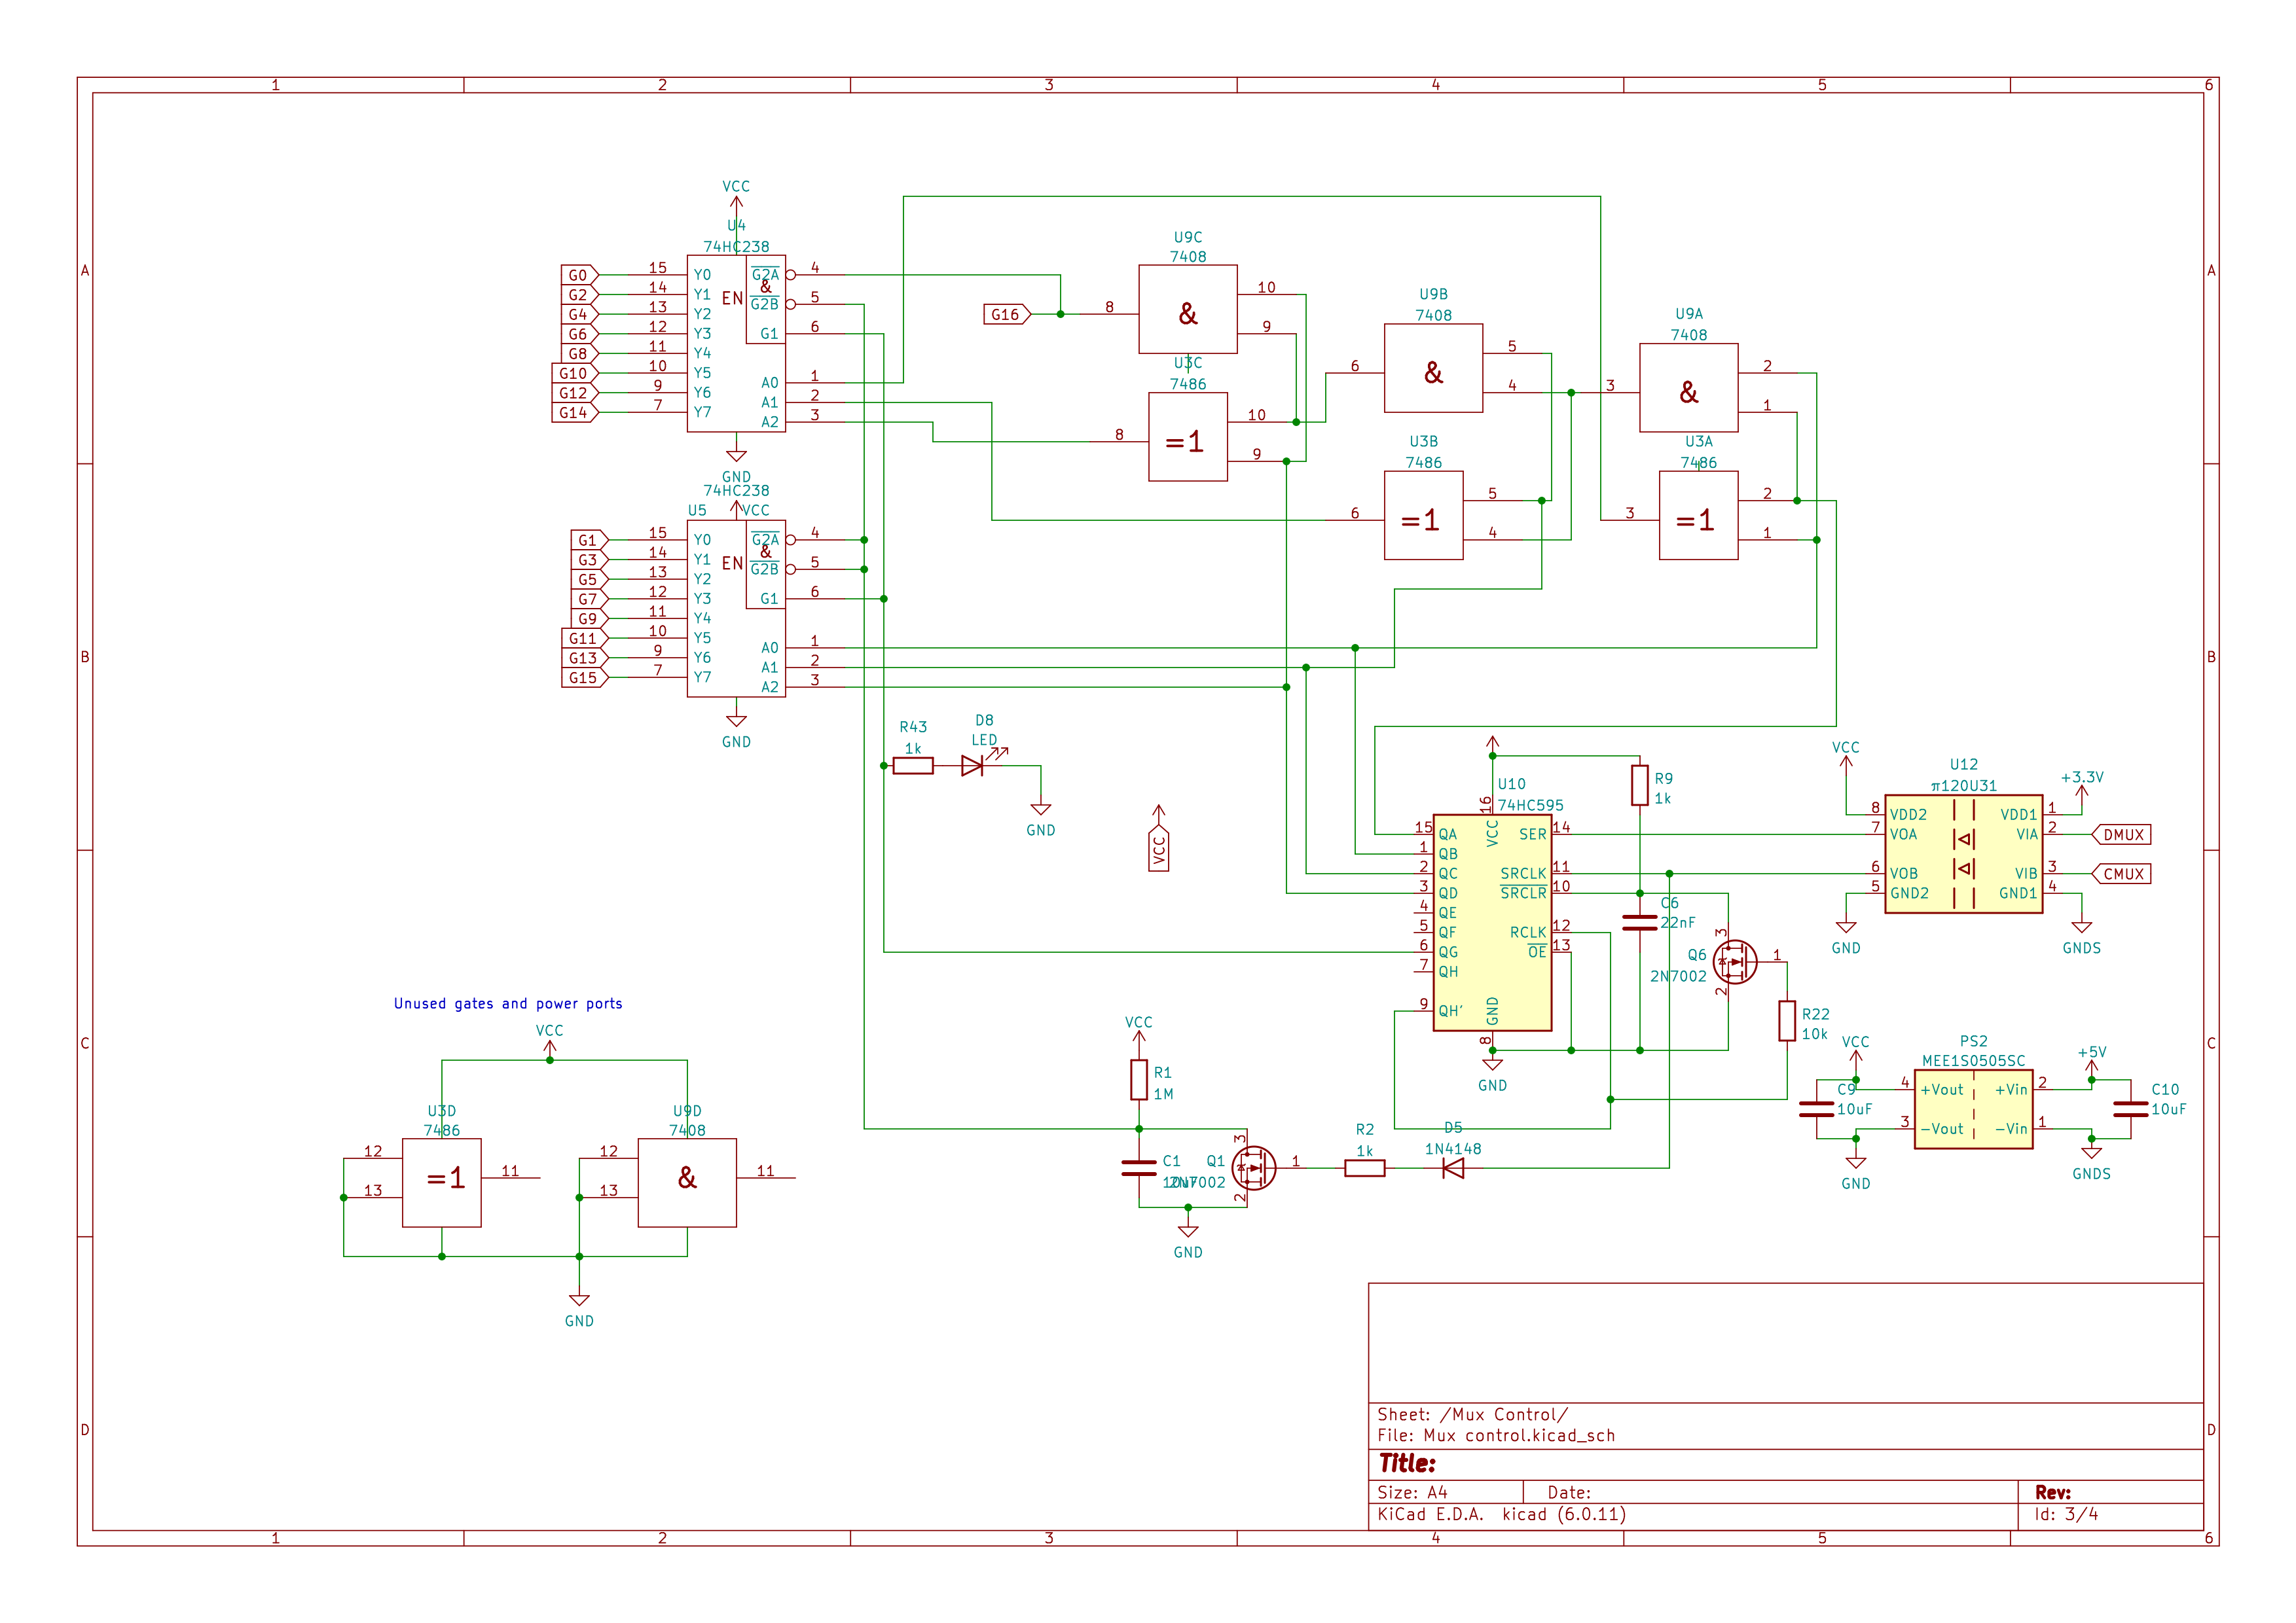The height and width of the screenshot is (1623, 2296).
Task: Select 'Unused gates and power ports' text
Action: [508, 1003]
